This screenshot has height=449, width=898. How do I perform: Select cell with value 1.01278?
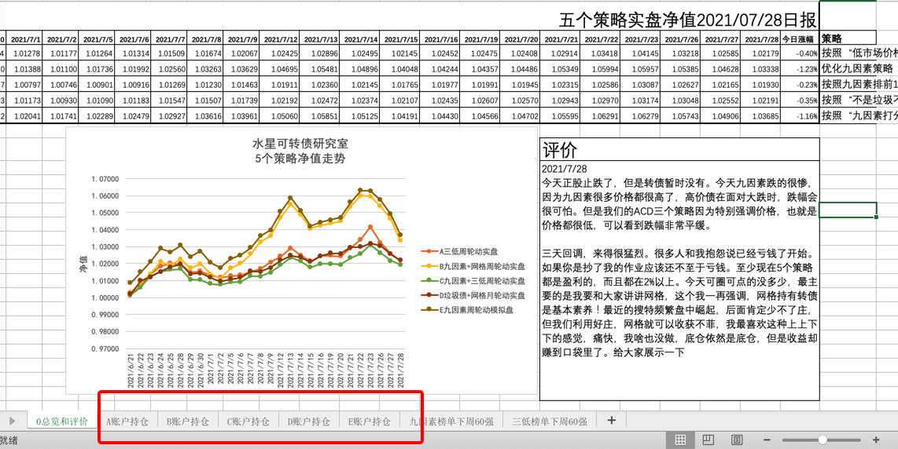click(x=25, y=53)
